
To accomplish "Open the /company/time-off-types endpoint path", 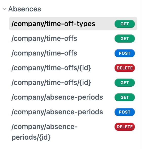I will pos(53,24).
